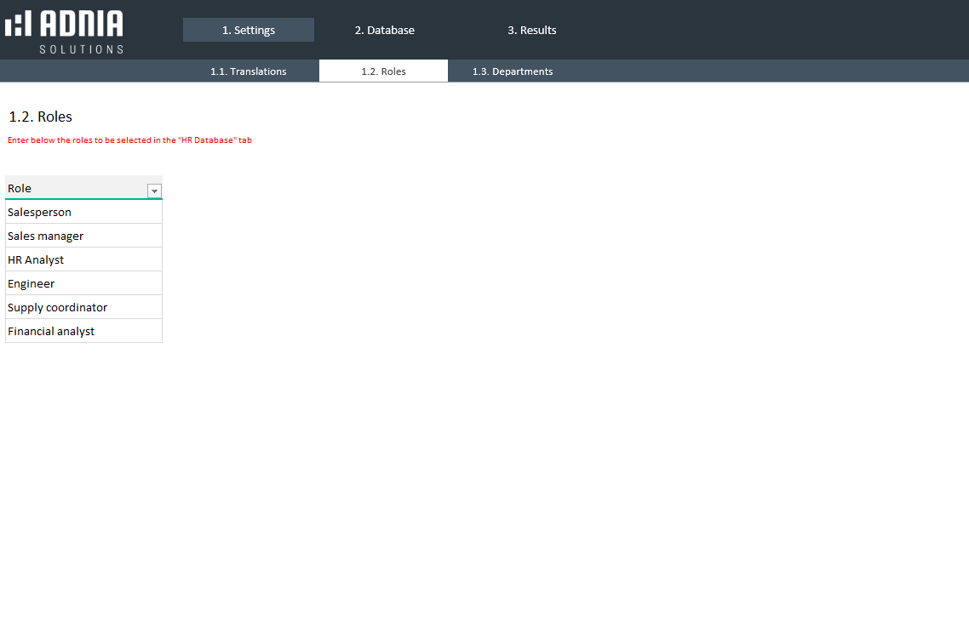Expand the Role column filter dropdown
The image size is (969, 621).
pyautogui.click(x=154, y=191)
